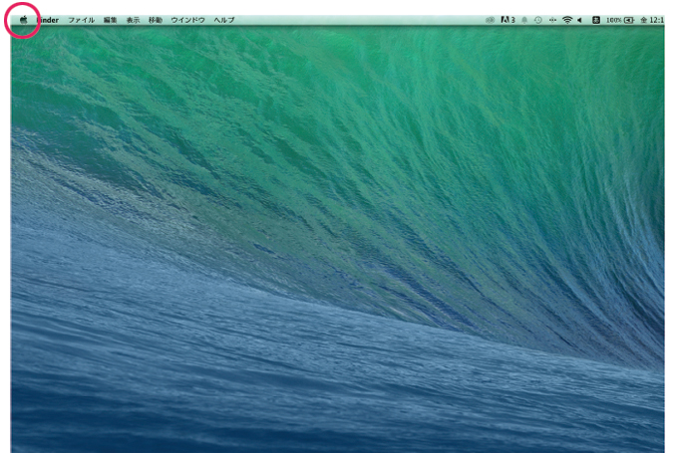Image resolution: width=676 pixels, height=453 pixels.
Task: Click the Creative Cloud status icon
Action: 490,20
